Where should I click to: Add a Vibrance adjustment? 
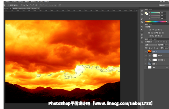click(x=161, y=30)
